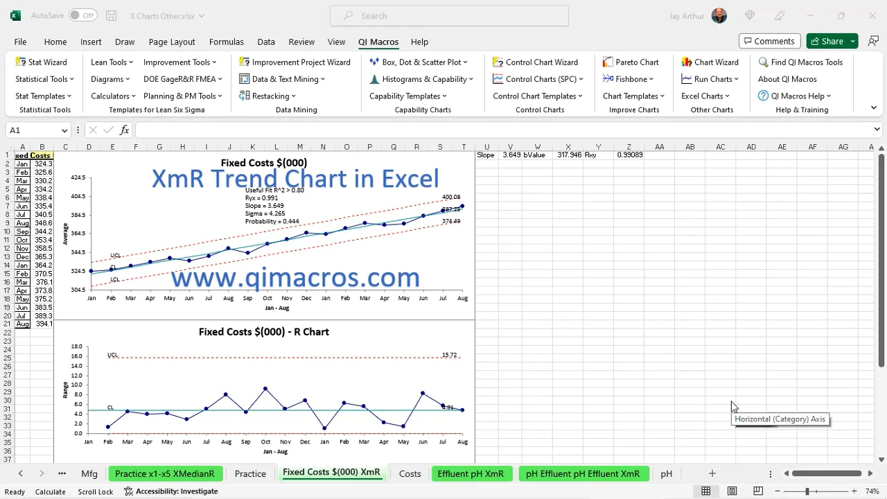Open the Name Box dropdown
This screenshot has height=499, width=887.
pos(64,130)
